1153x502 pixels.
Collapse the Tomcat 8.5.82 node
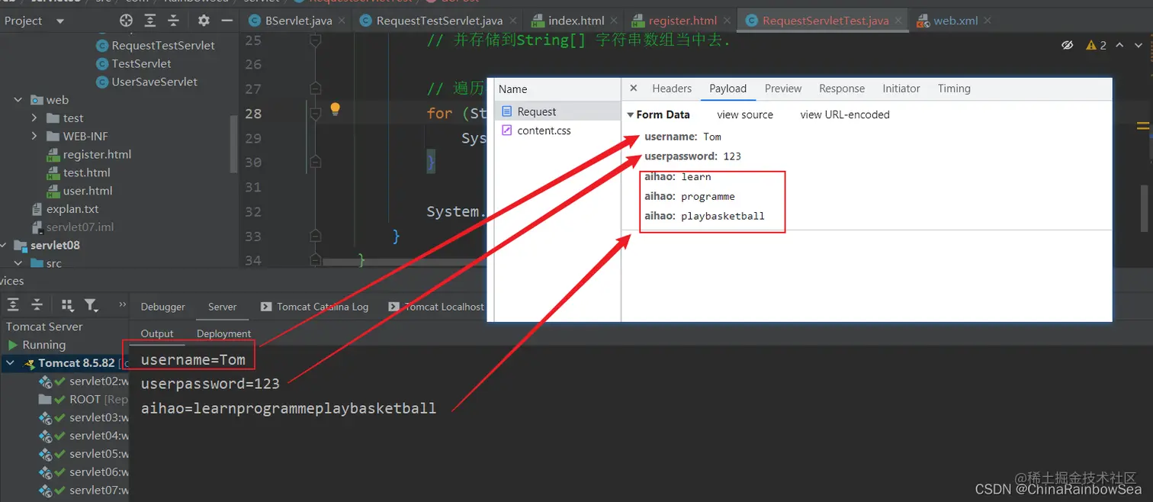11,363
